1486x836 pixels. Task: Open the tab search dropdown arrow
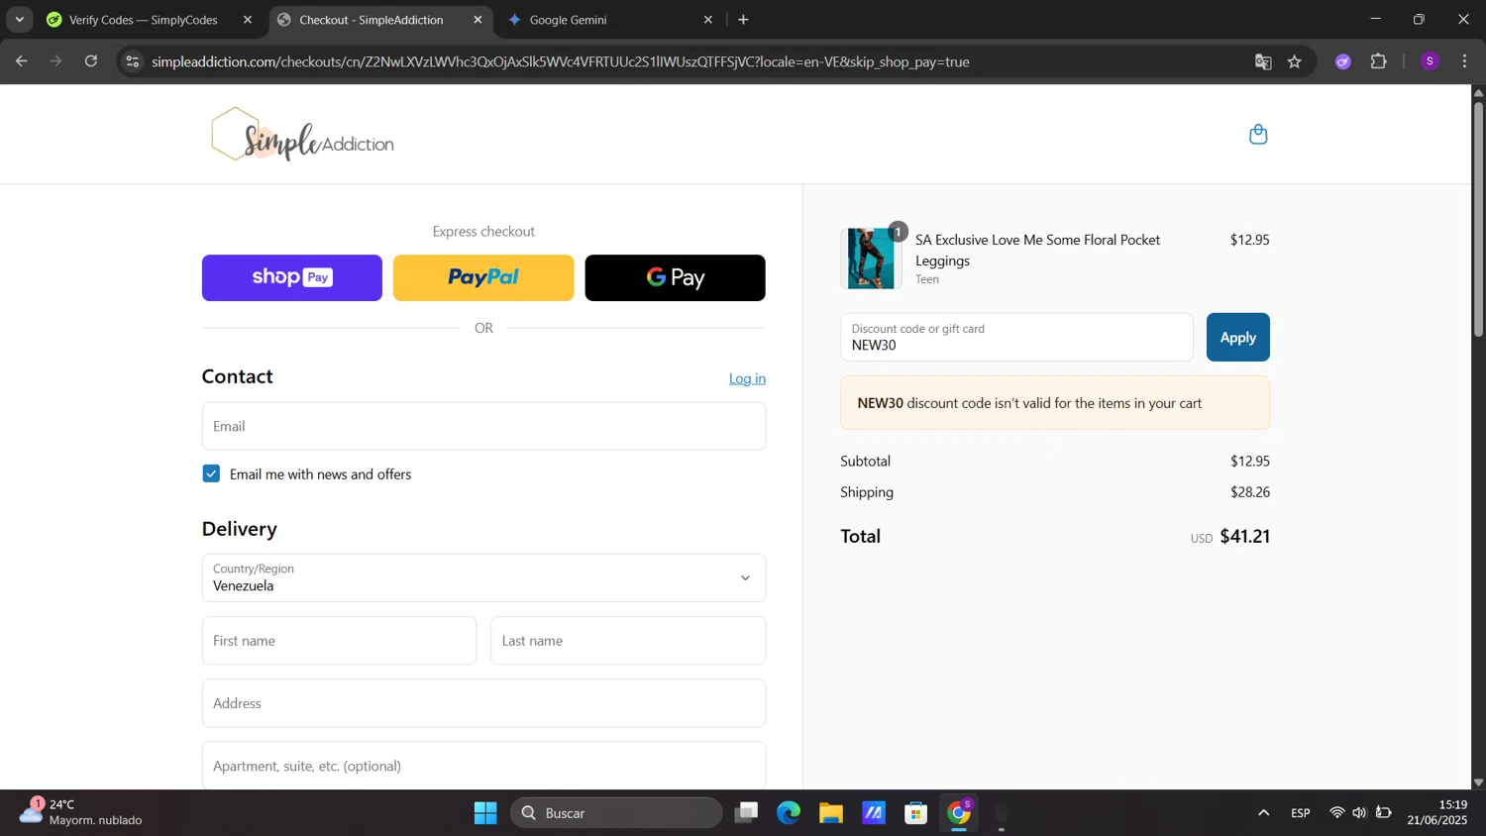click(19, 20)
